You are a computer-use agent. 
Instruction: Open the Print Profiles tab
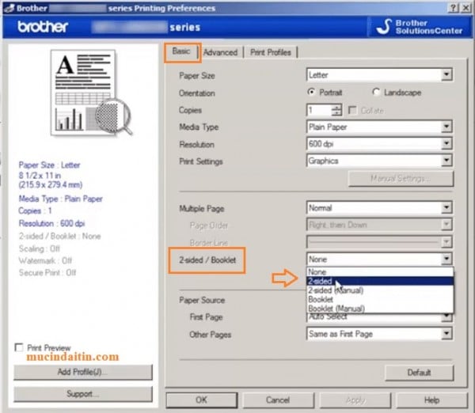271,52
